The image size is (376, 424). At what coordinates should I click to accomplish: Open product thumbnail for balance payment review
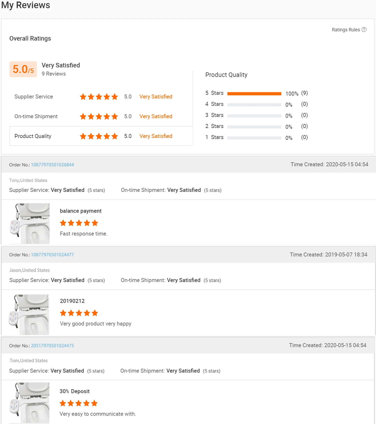(30, 223)
